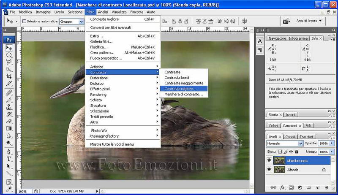Switch to the Canali tab
Image resolution: width=338 pixels, height=195 pixels.
pos(290,137)
